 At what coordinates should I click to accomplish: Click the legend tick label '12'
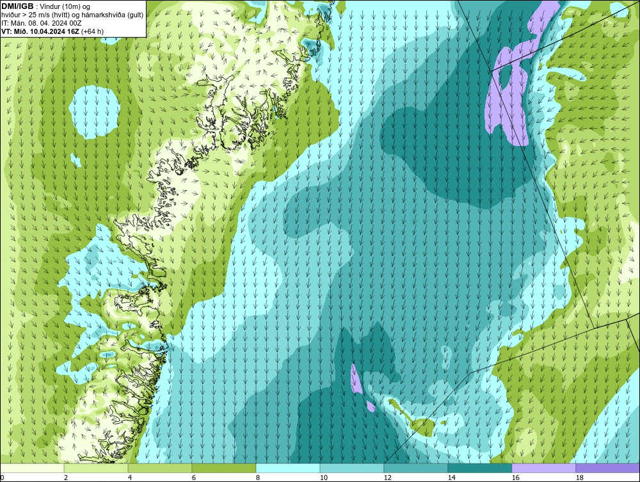coord(387,478)
